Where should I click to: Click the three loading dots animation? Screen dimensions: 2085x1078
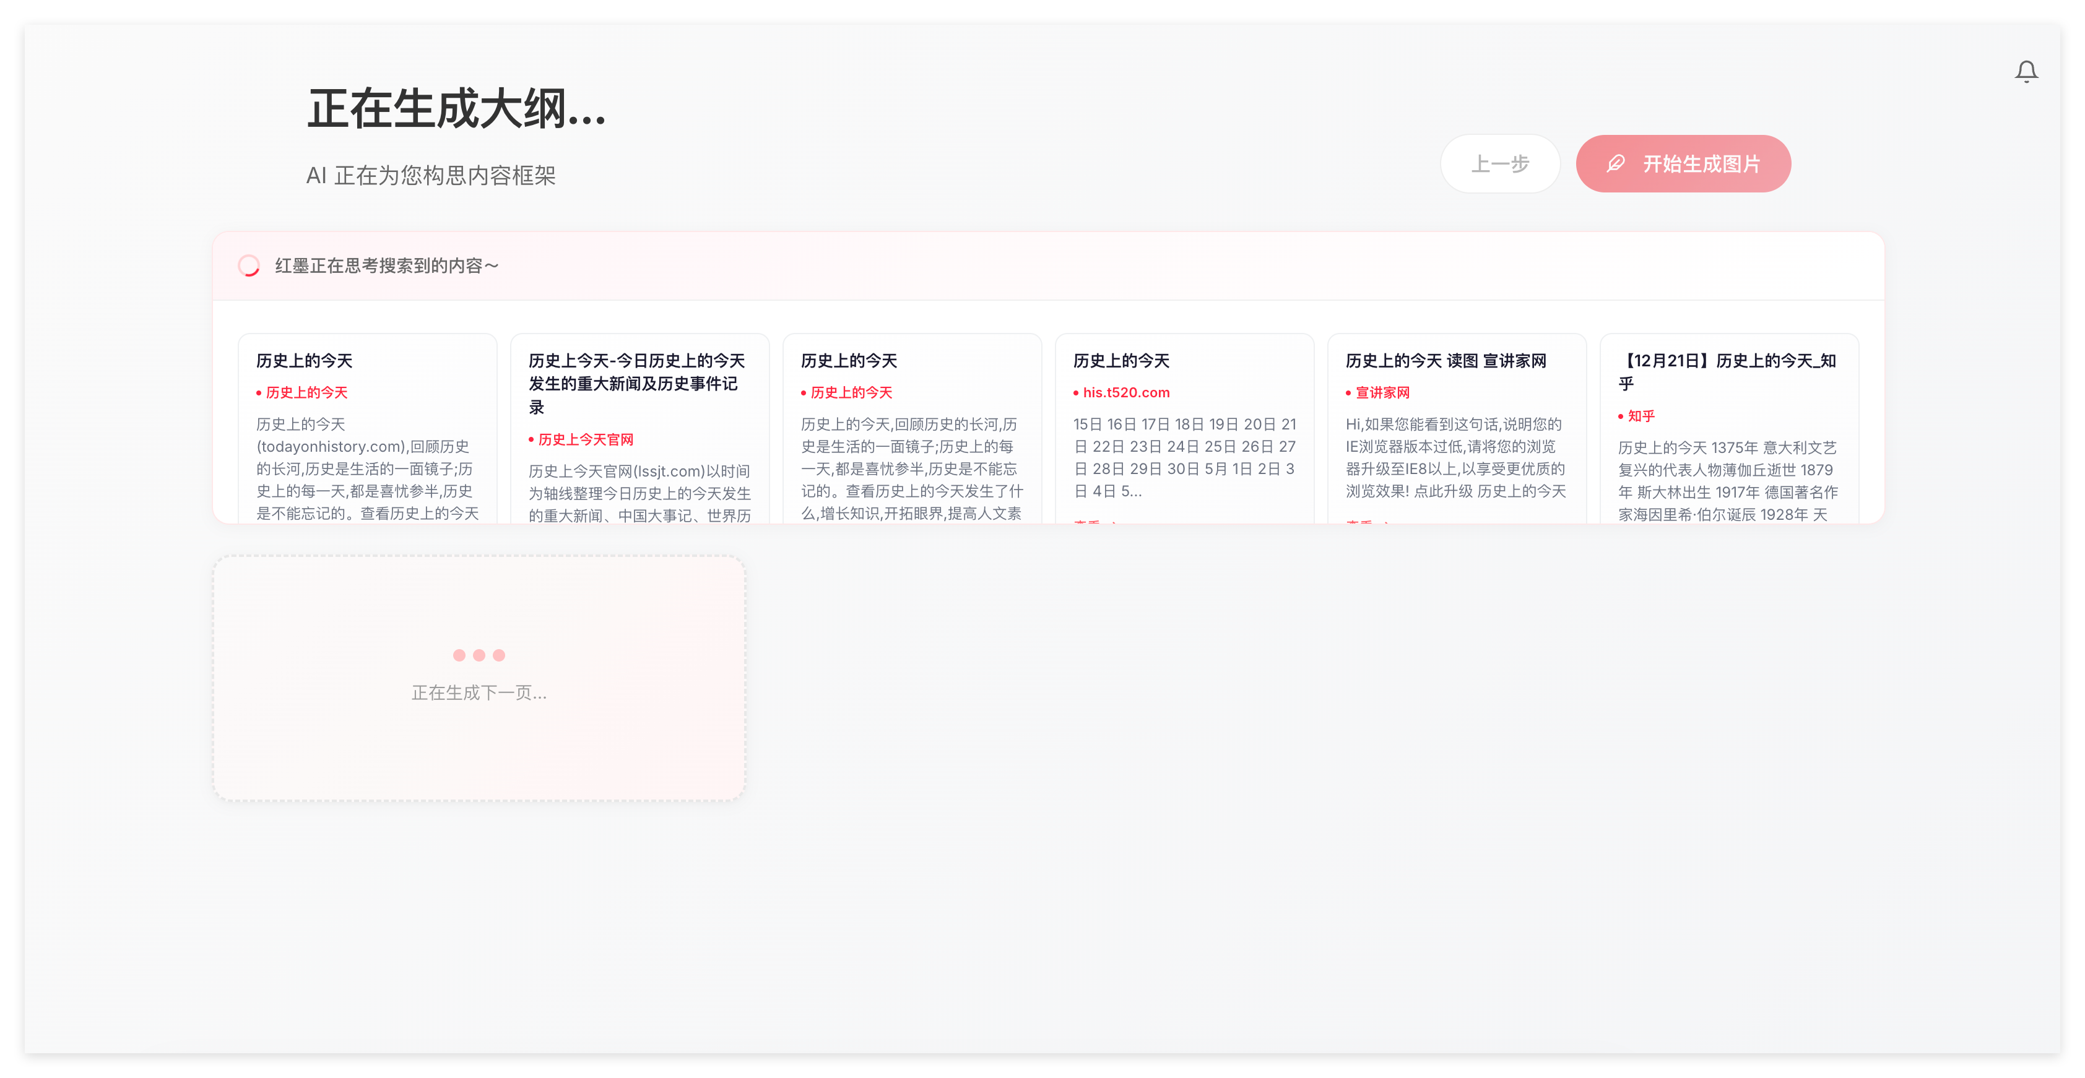point(479,655)
